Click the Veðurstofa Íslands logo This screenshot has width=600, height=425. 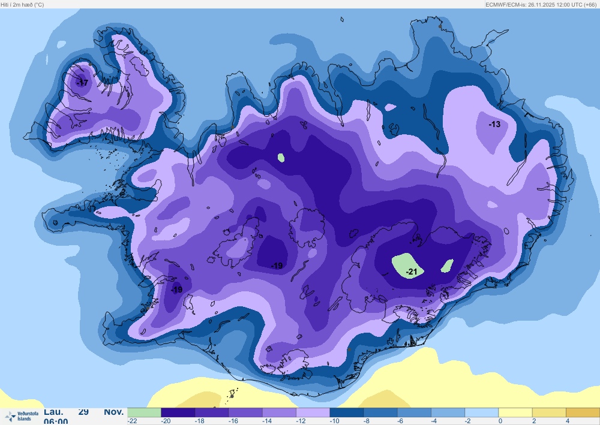(22, 416)
